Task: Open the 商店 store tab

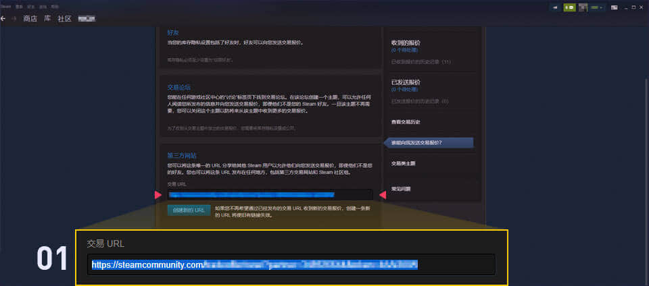Action: [x=30, y=19]
